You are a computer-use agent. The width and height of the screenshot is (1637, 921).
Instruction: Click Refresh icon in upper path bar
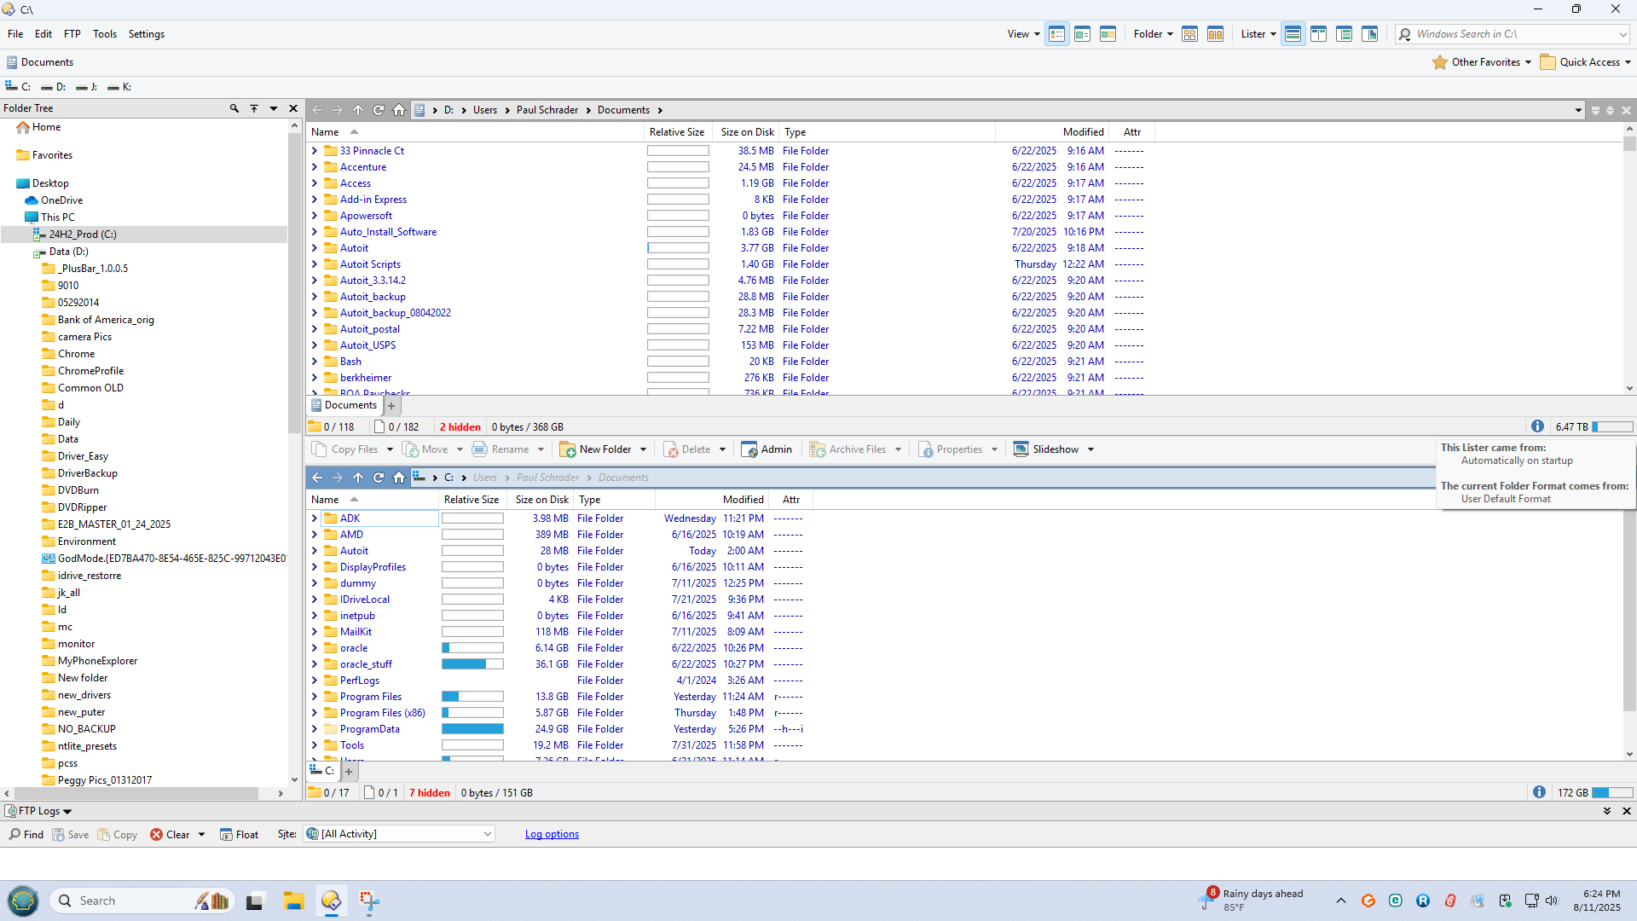point(379,110)
